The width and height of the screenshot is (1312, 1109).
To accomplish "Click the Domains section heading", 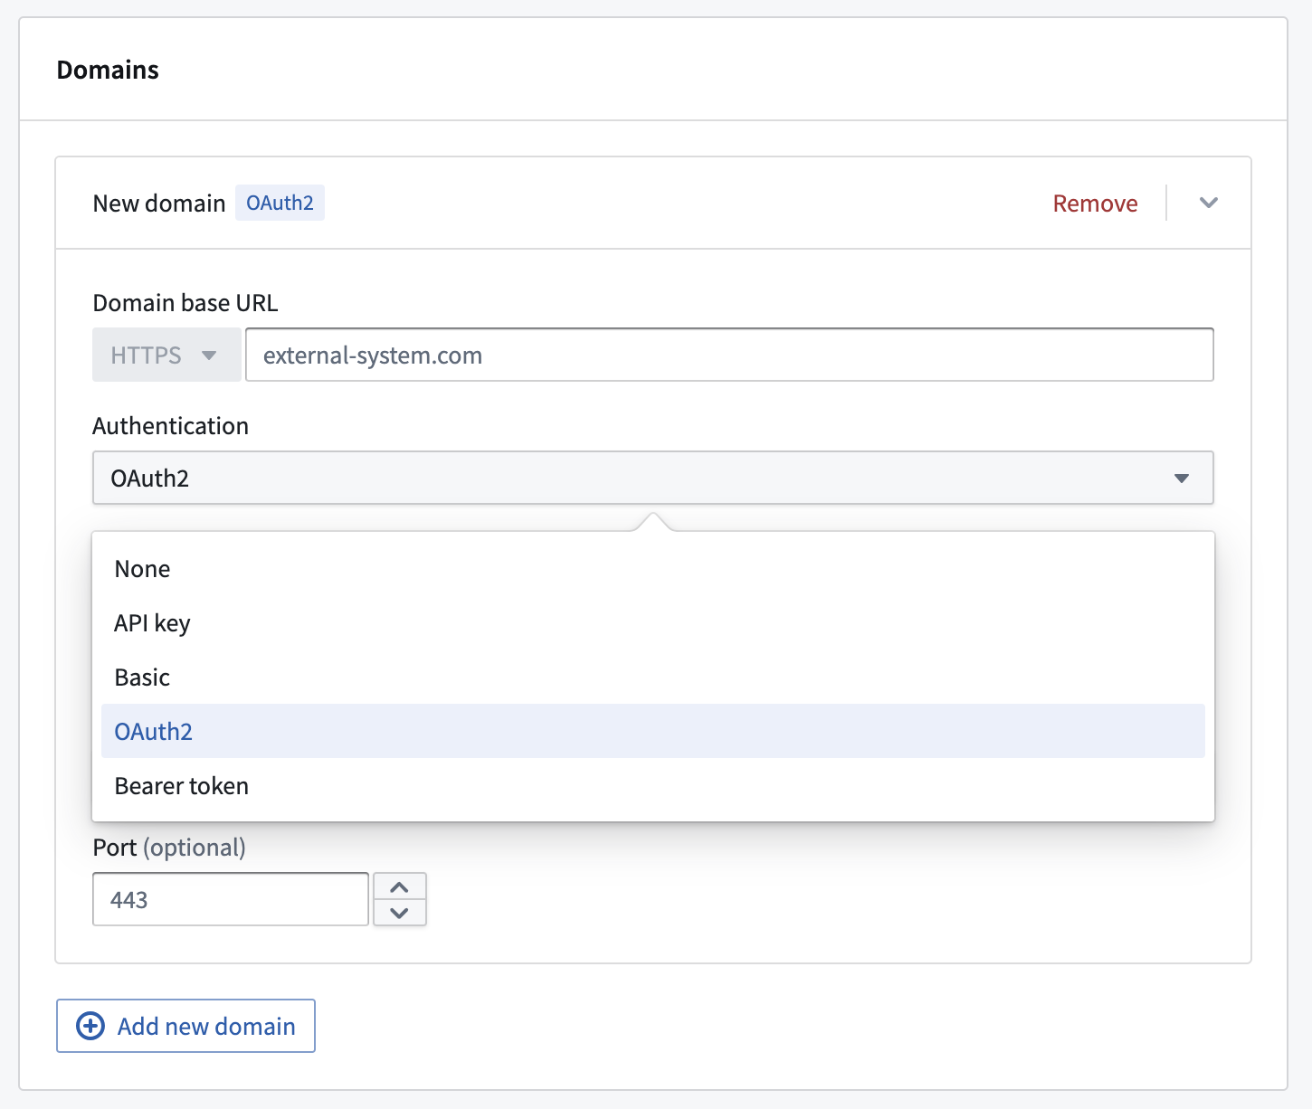I will click(x=108, y=70).
